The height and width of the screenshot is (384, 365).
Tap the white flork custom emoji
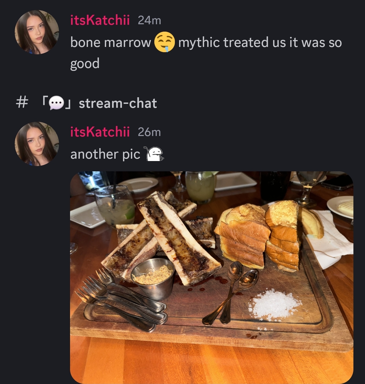click(x=155, y=154)
